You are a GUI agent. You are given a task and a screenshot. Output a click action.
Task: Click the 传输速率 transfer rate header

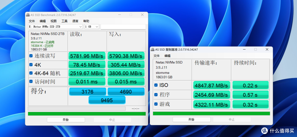pos(206,63)
